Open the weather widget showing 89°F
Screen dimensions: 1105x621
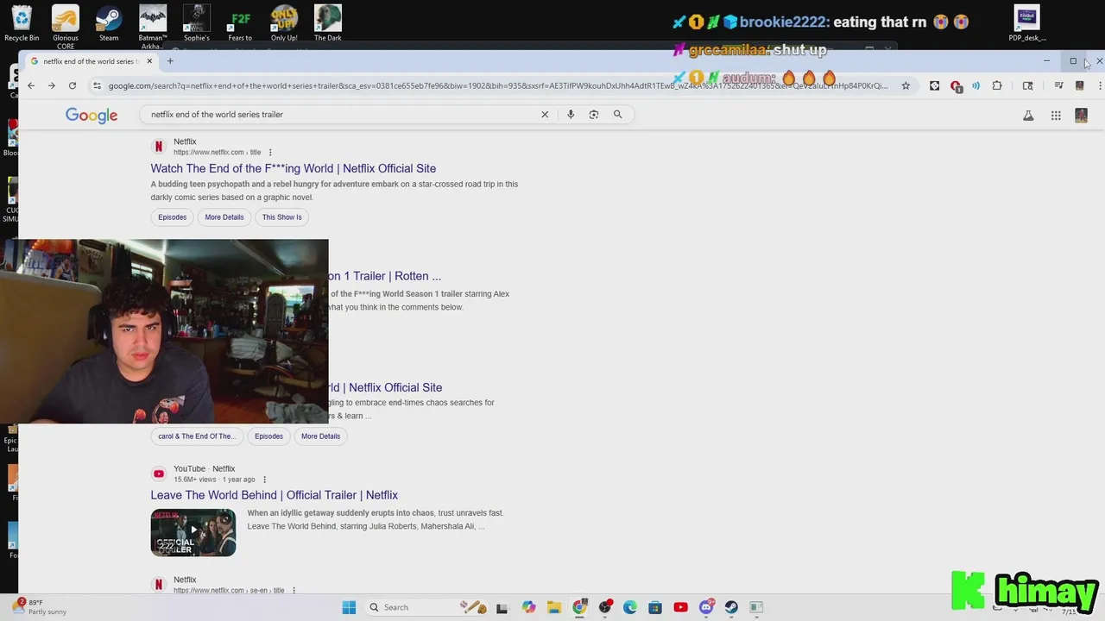click(39, 607)
